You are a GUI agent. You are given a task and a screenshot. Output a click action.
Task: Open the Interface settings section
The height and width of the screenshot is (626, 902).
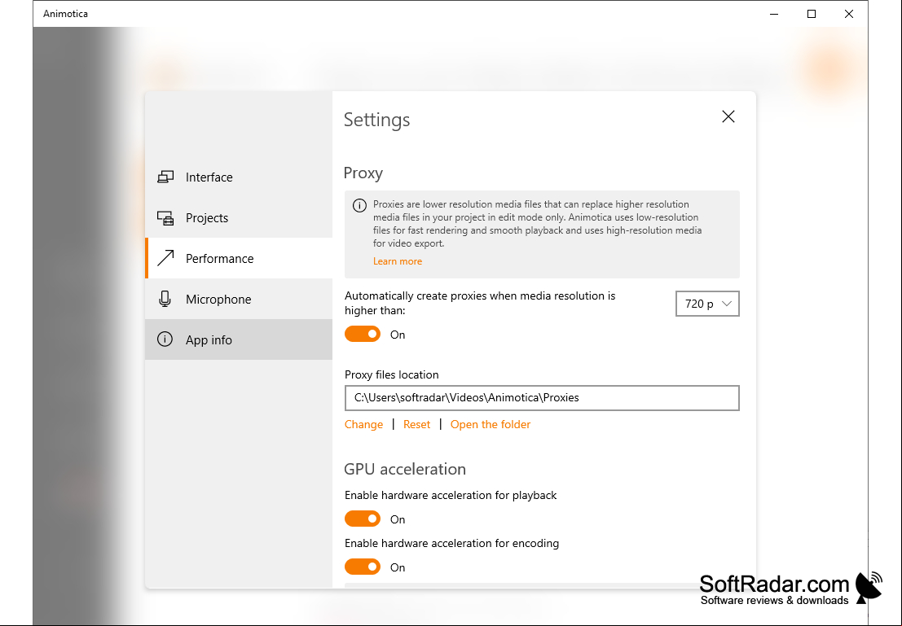coord(239,177)
